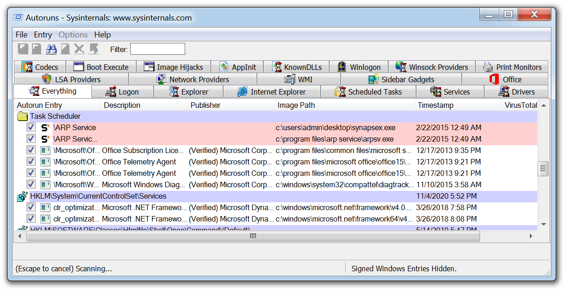Switch to the Drivers tab

pyautogui.click(x=516, y=92)
